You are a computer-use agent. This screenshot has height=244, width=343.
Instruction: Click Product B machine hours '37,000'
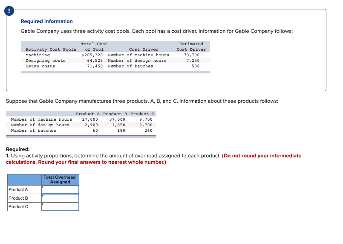point(117,119)
